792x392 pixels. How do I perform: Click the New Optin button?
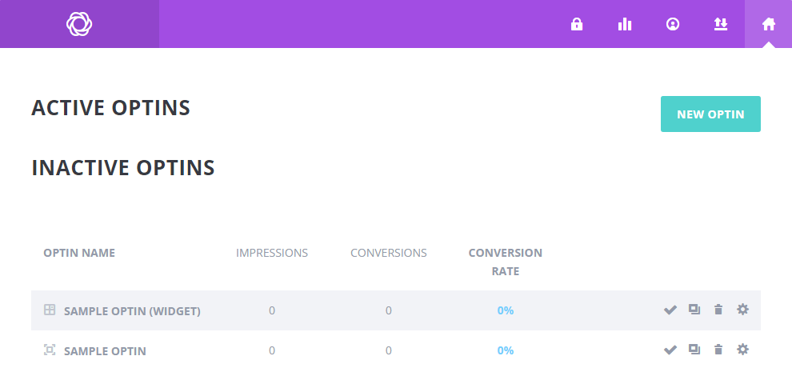[710, 114]
